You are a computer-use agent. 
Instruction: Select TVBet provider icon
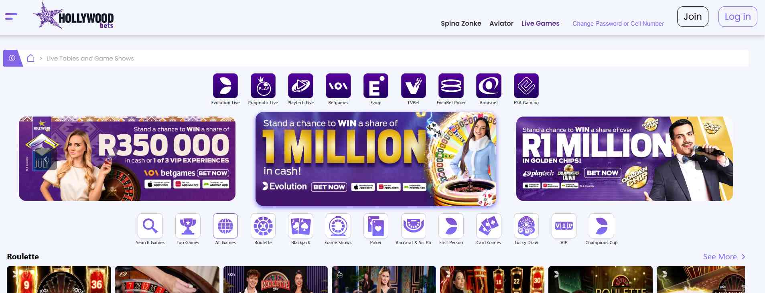click(x=414, y=86)
